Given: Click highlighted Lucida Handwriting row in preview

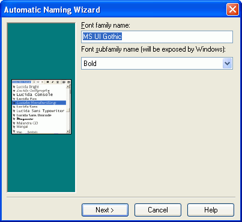Looking at the screenshot, I should pos(39,103).
